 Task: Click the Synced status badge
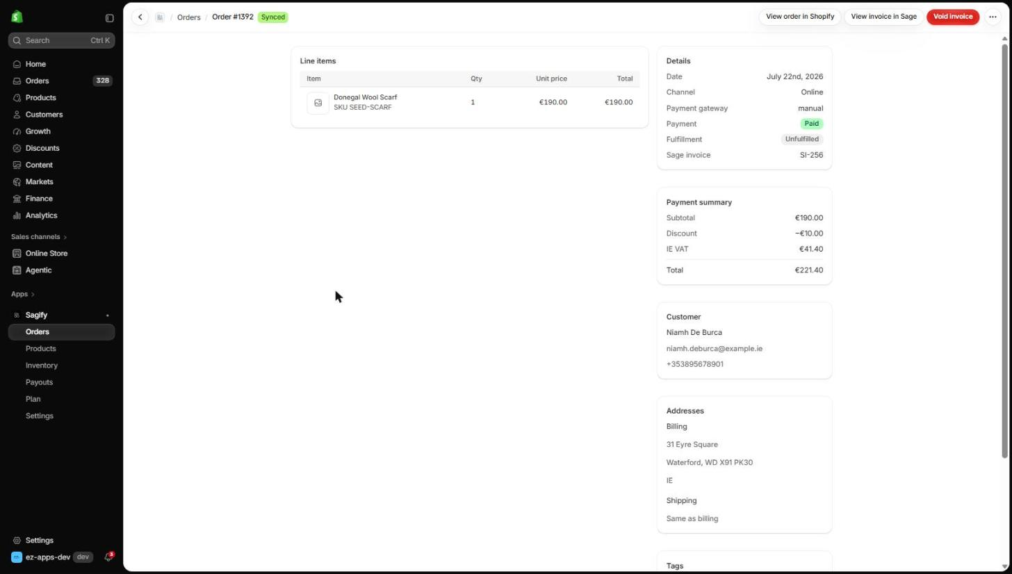tap(273, 17)
